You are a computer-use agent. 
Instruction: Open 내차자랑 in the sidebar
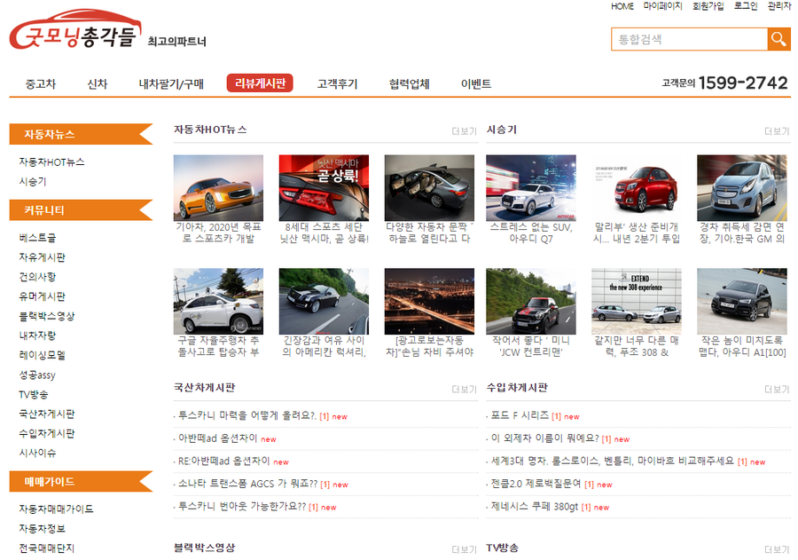37,335
